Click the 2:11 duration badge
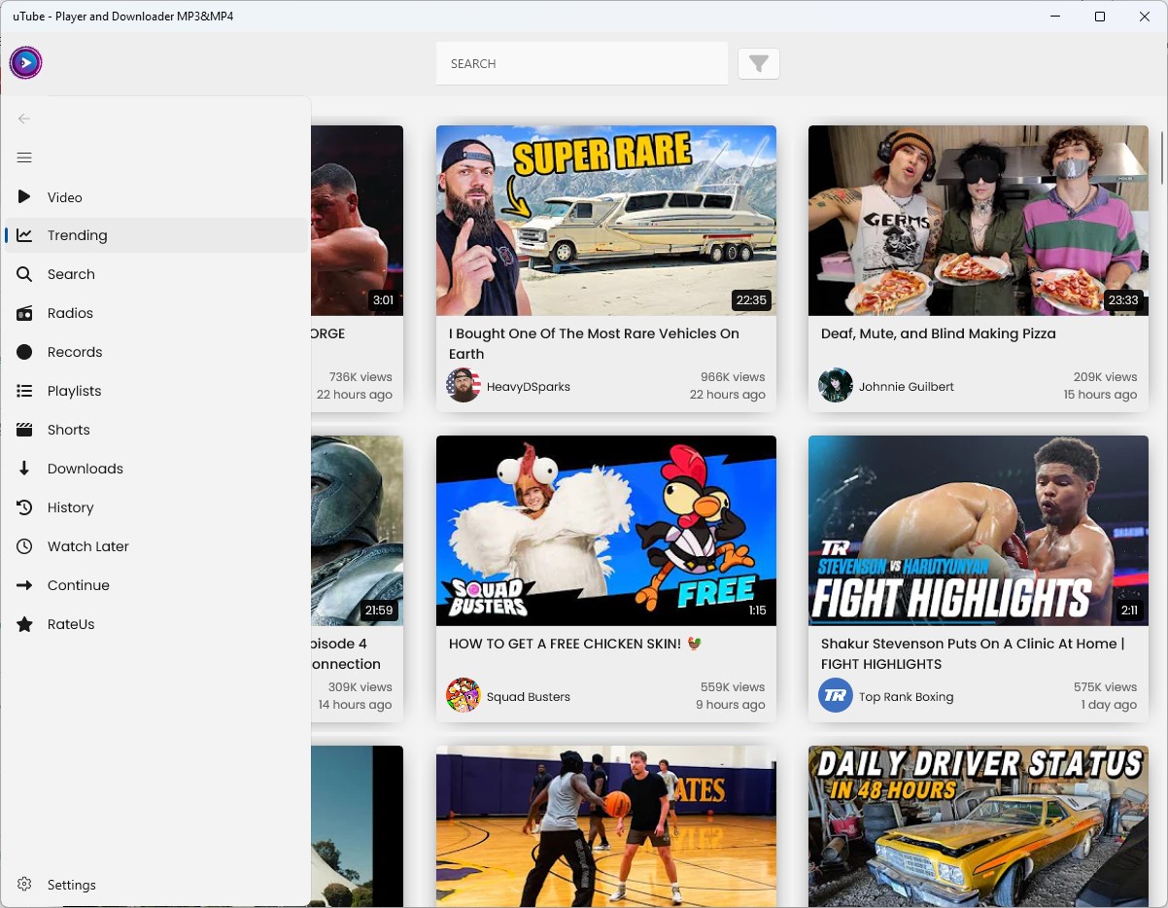 click(1129, 610)
